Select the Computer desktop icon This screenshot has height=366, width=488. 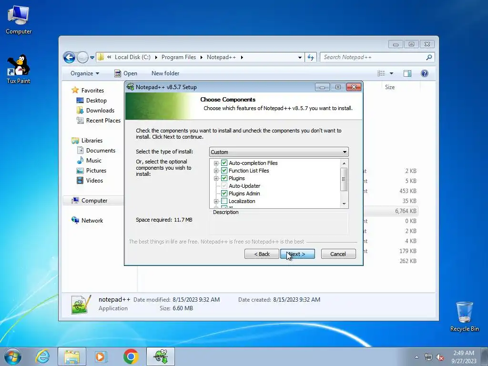coord(19,20)
